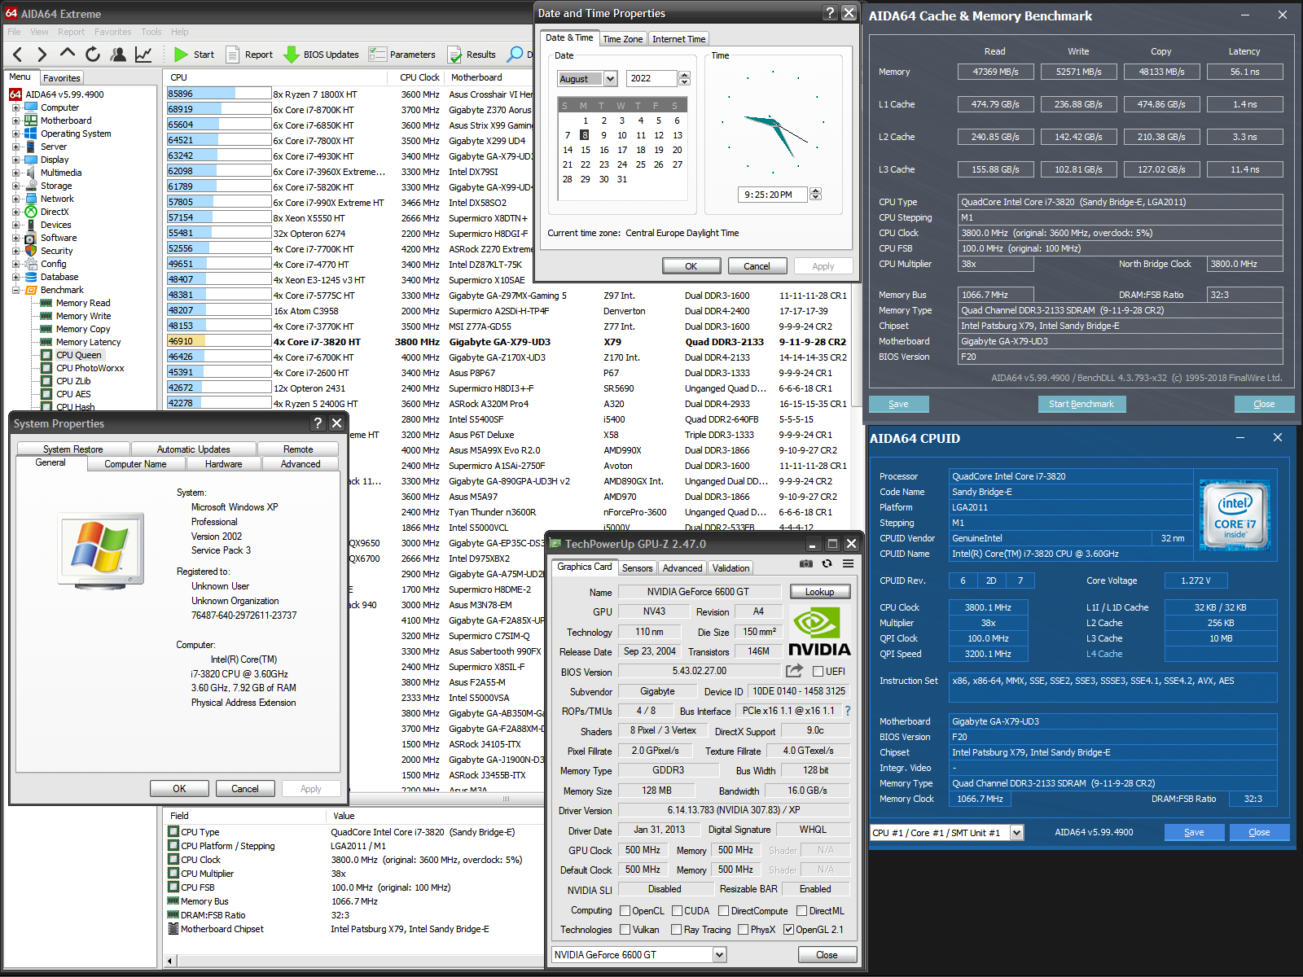The height and width of the screenshot is (977, 1303).
Task: Toggle CUDA checkbox in GPU-Z
Action: click(x=677, y=911)
